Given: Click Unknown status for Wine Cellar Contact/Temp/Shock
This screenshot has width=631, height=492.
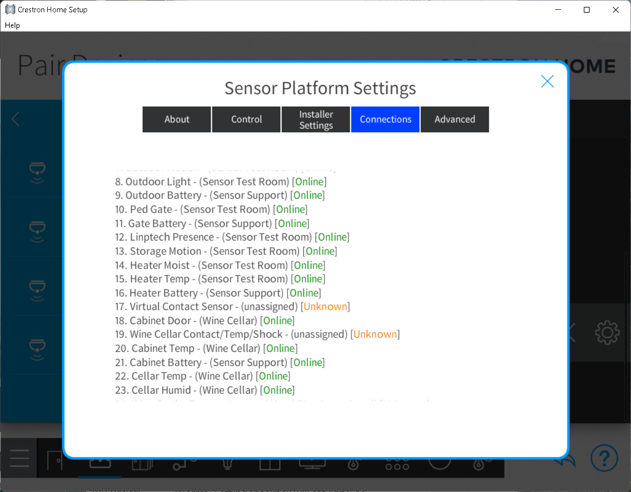Looking at the screenshot, I should (375, 335).
